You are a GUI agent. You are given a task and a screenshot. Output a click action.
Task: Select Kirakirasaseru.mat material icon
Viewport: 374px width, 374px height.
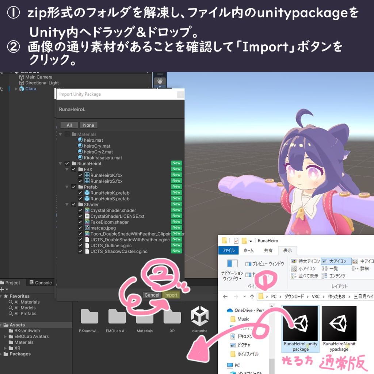tap(80, 157)
